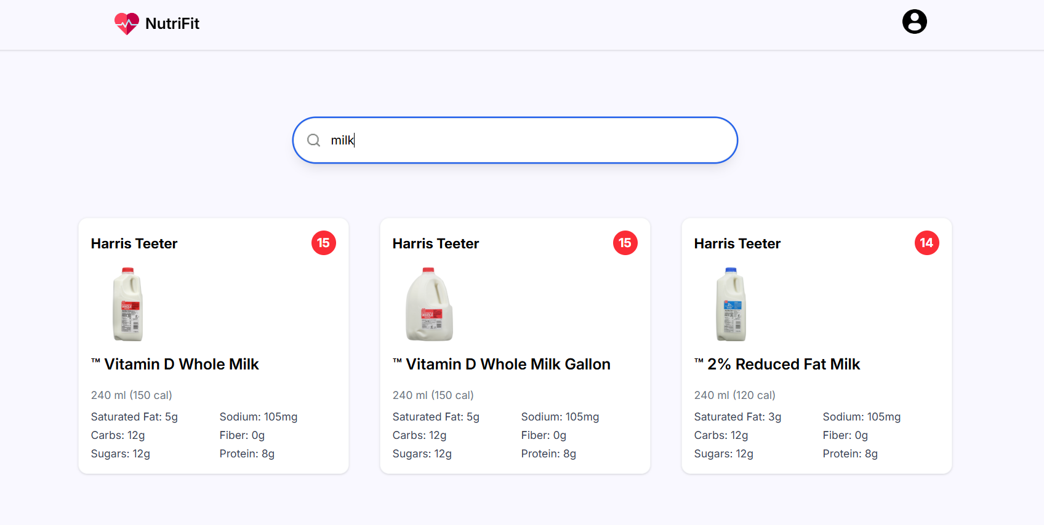Focus the milk search input field

pos(515,140)
